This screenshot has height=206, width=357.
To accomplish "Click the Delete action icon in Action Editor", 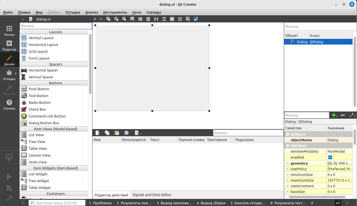I will [x=126, y=133].
